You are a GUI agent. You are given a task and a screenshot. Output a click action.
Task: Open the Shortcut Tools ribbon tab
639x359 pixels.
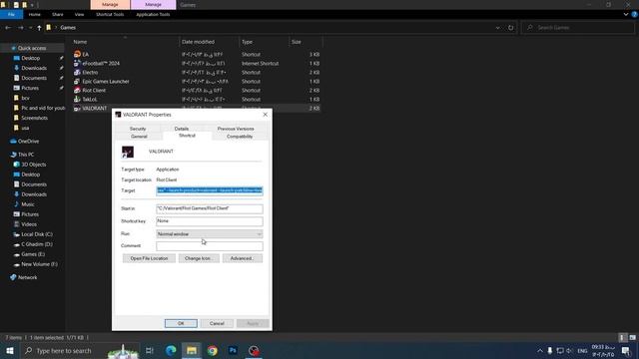click(110, 14)
